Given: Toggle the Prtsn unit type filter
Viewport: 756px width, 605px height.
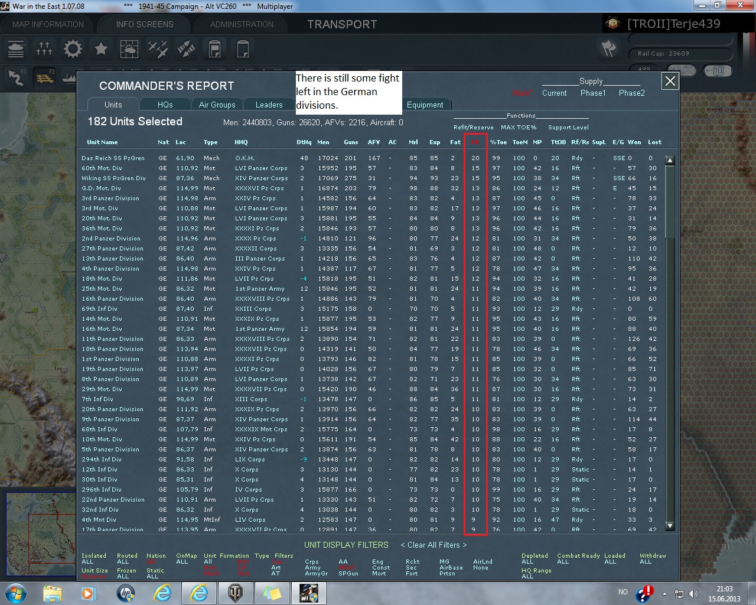Looking at the screenshot, I should coord(447,574).
